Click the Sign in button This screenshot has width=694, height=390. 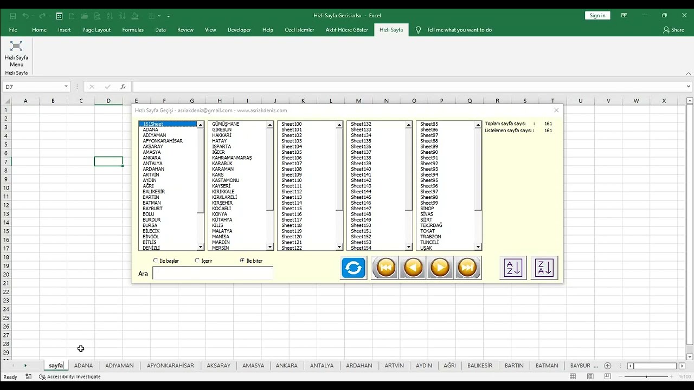597,16
